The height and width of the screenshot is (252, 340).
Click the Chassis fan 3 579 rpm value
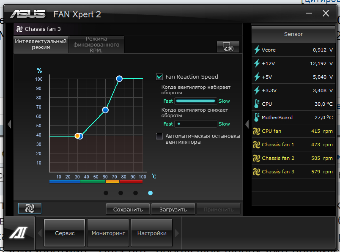click(x=322, y=172)
